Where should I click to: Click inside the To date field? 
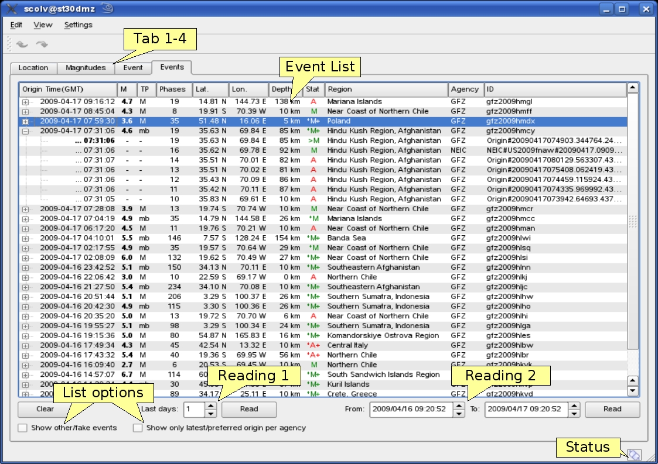click(526, 409)
